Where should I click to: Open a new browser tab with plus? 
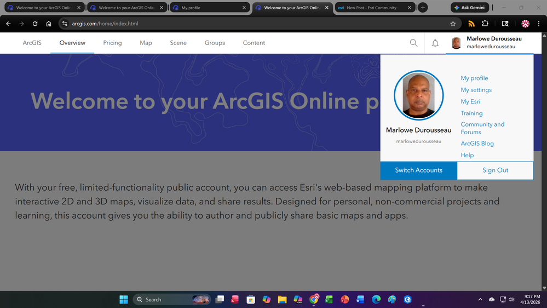423,7
